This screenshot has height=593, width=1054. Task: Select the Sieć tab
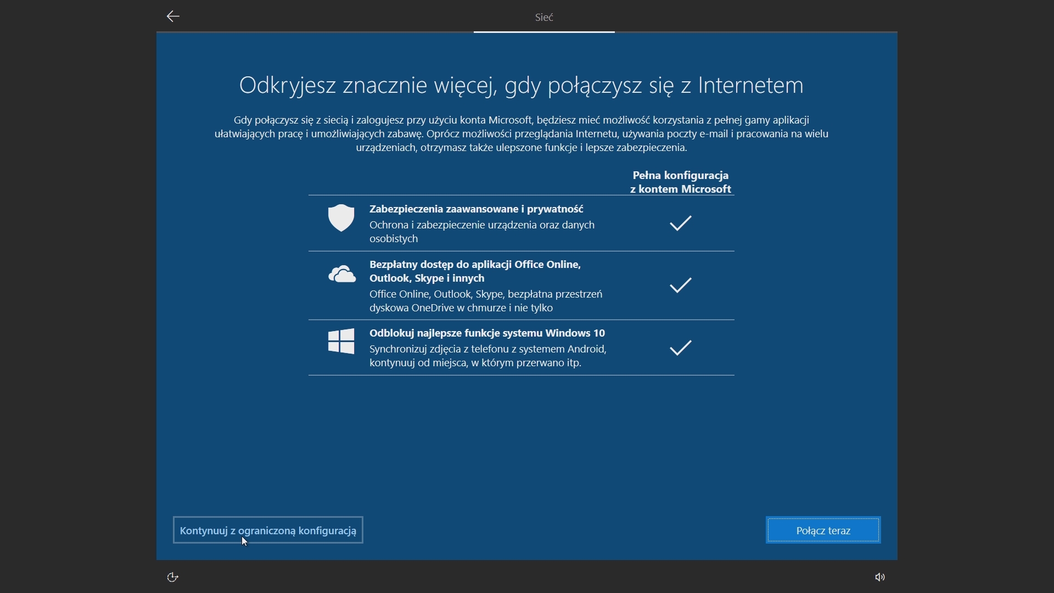tap(544, 18)
